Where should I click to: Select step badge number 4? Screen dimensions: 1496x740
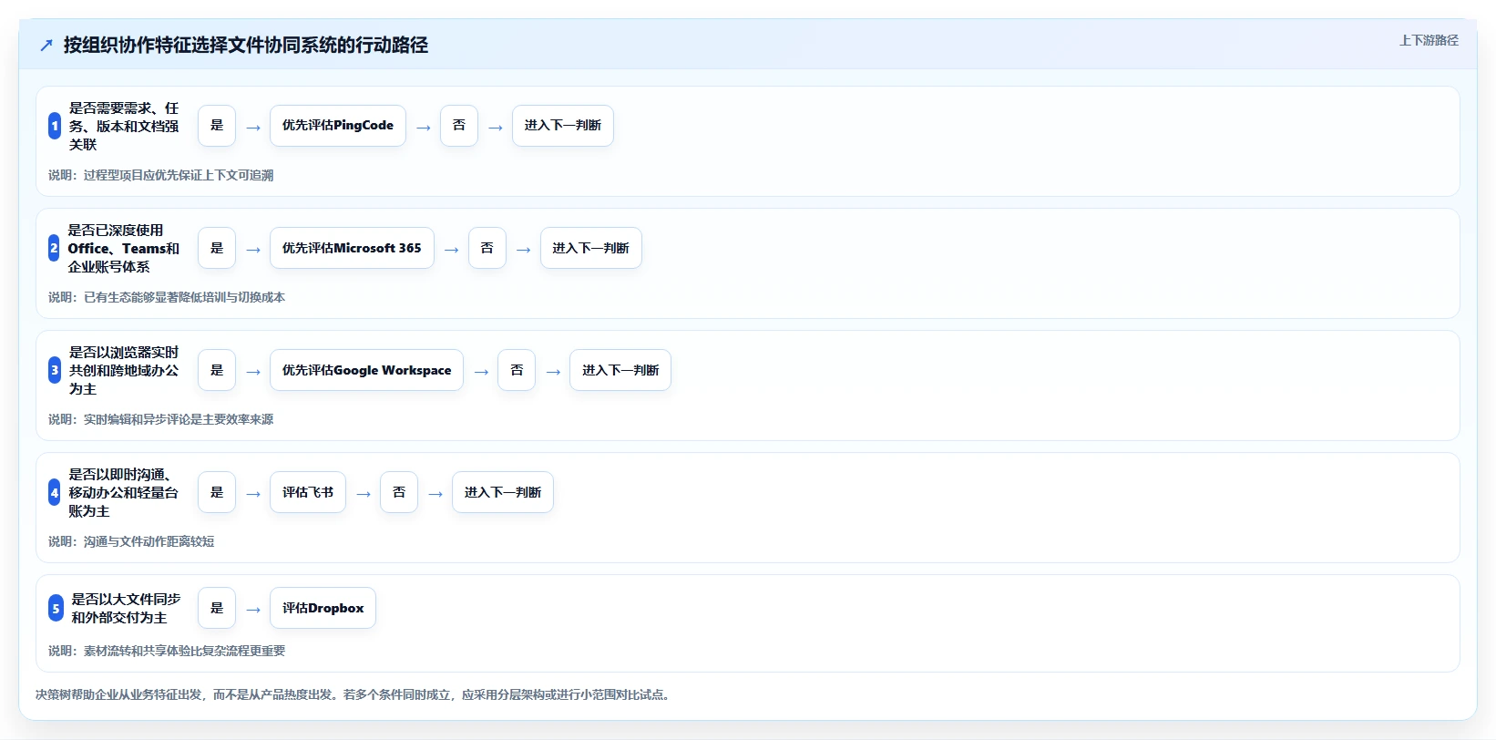tap(54, 492)
